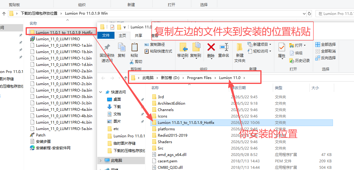
Task: Click the Rename (重命名) icon
Action: pos(224,47)
